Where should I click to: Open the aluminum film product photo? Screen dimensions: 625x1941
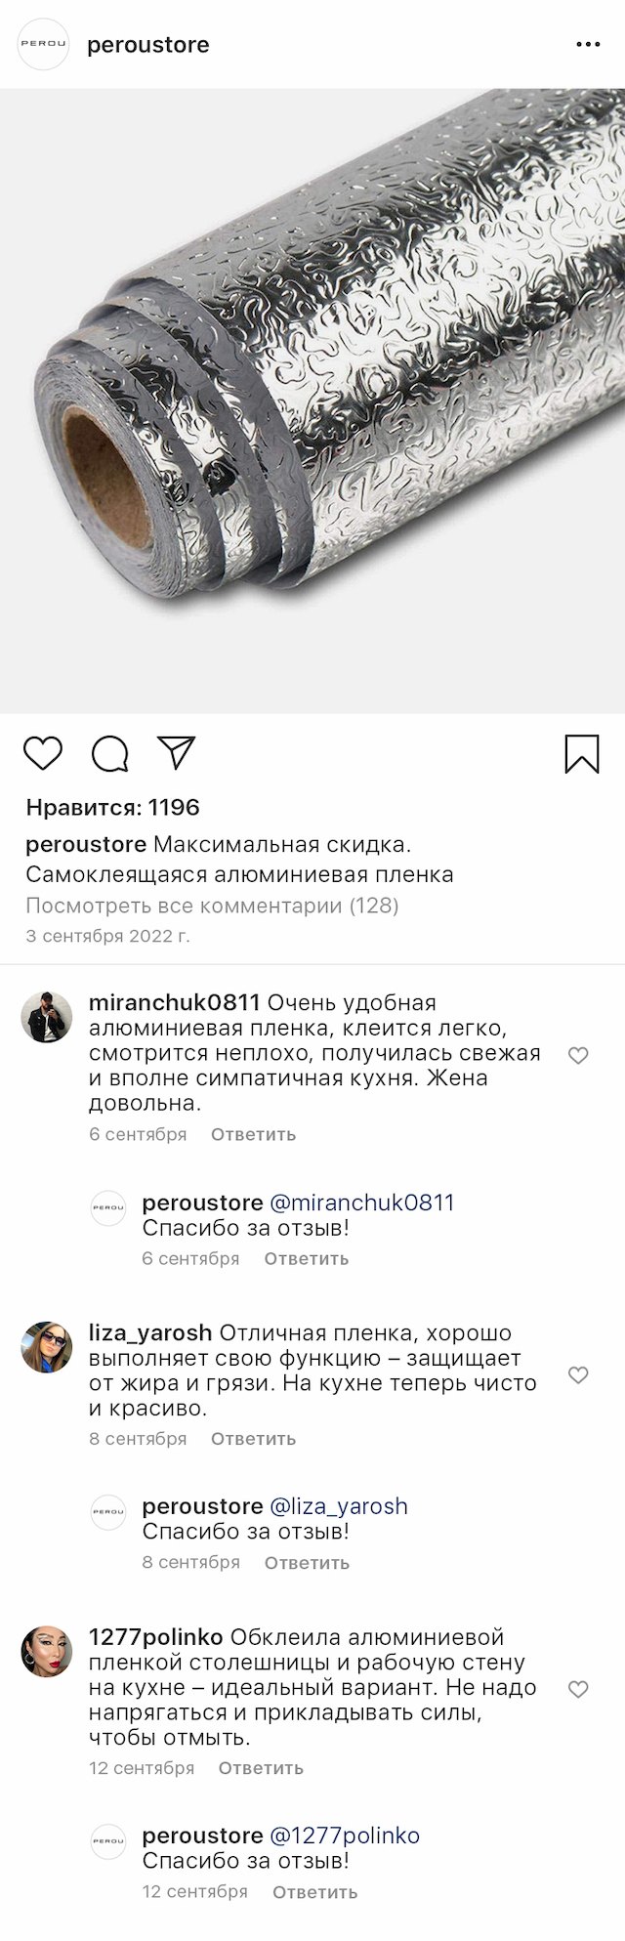pos(312,401)
